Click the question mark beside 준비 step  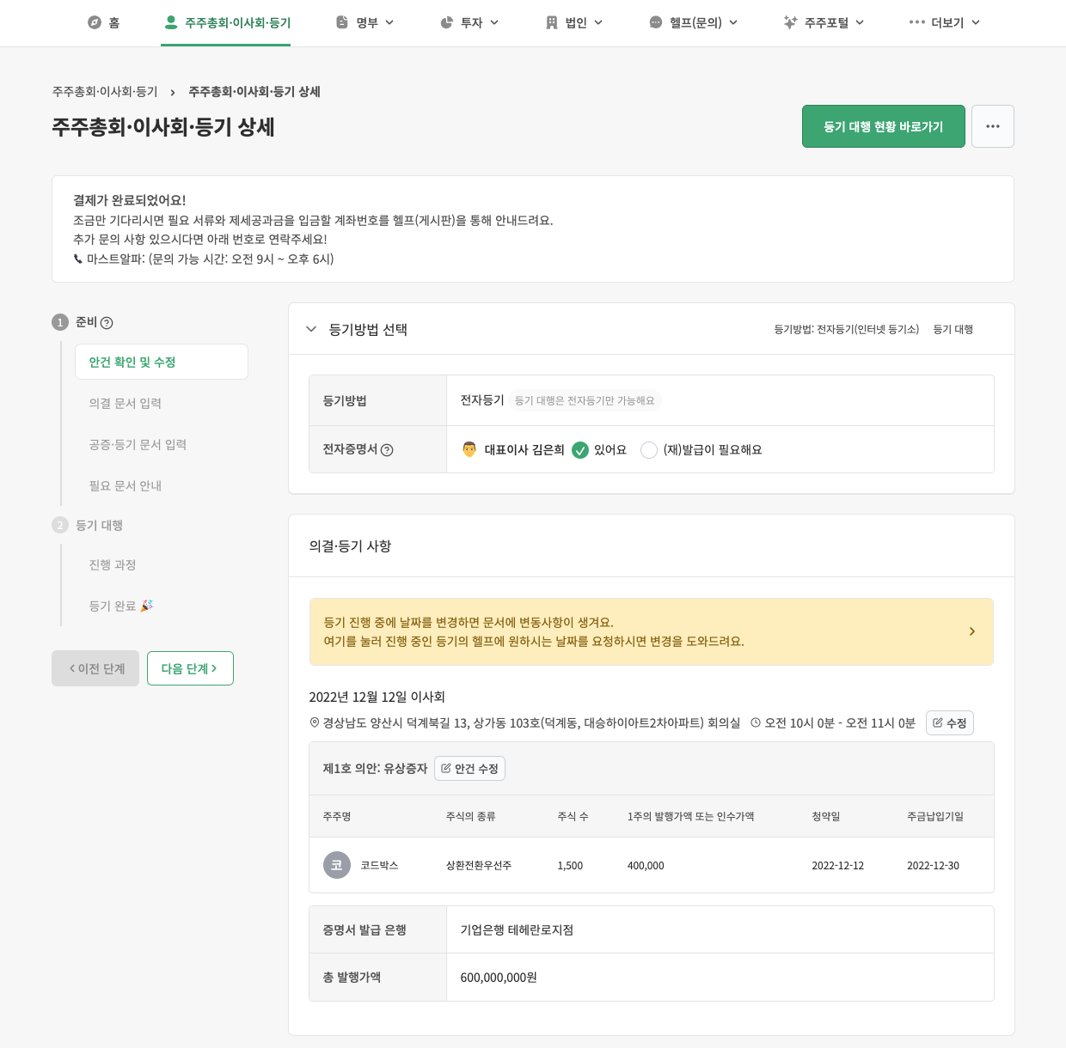coord(107,323)
